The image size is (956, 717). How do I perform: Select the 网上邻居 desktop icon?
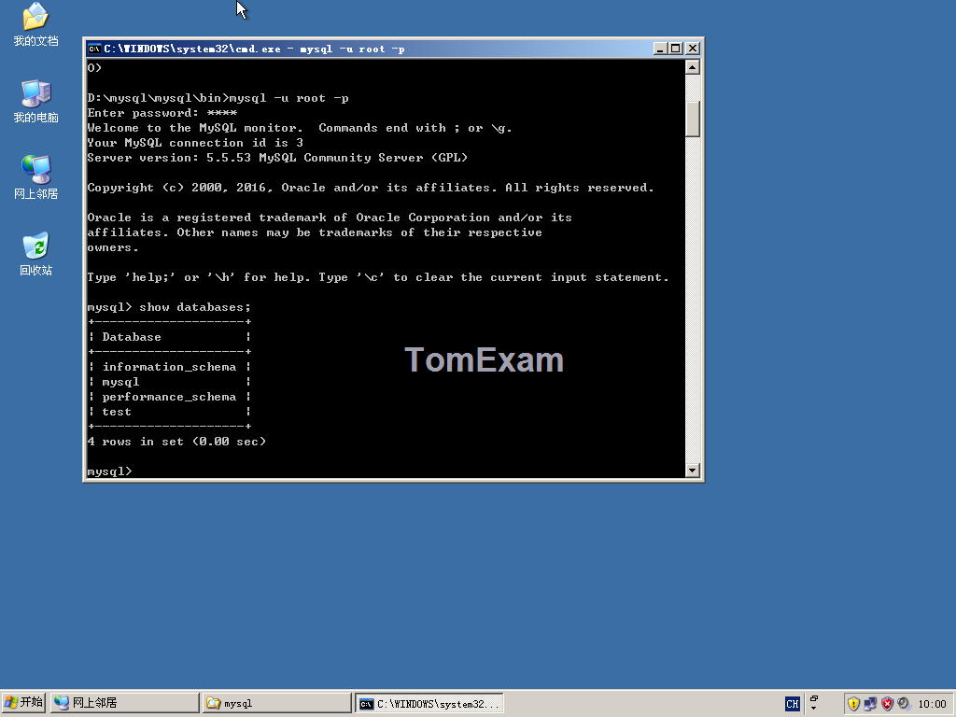[x=35, y=177]
